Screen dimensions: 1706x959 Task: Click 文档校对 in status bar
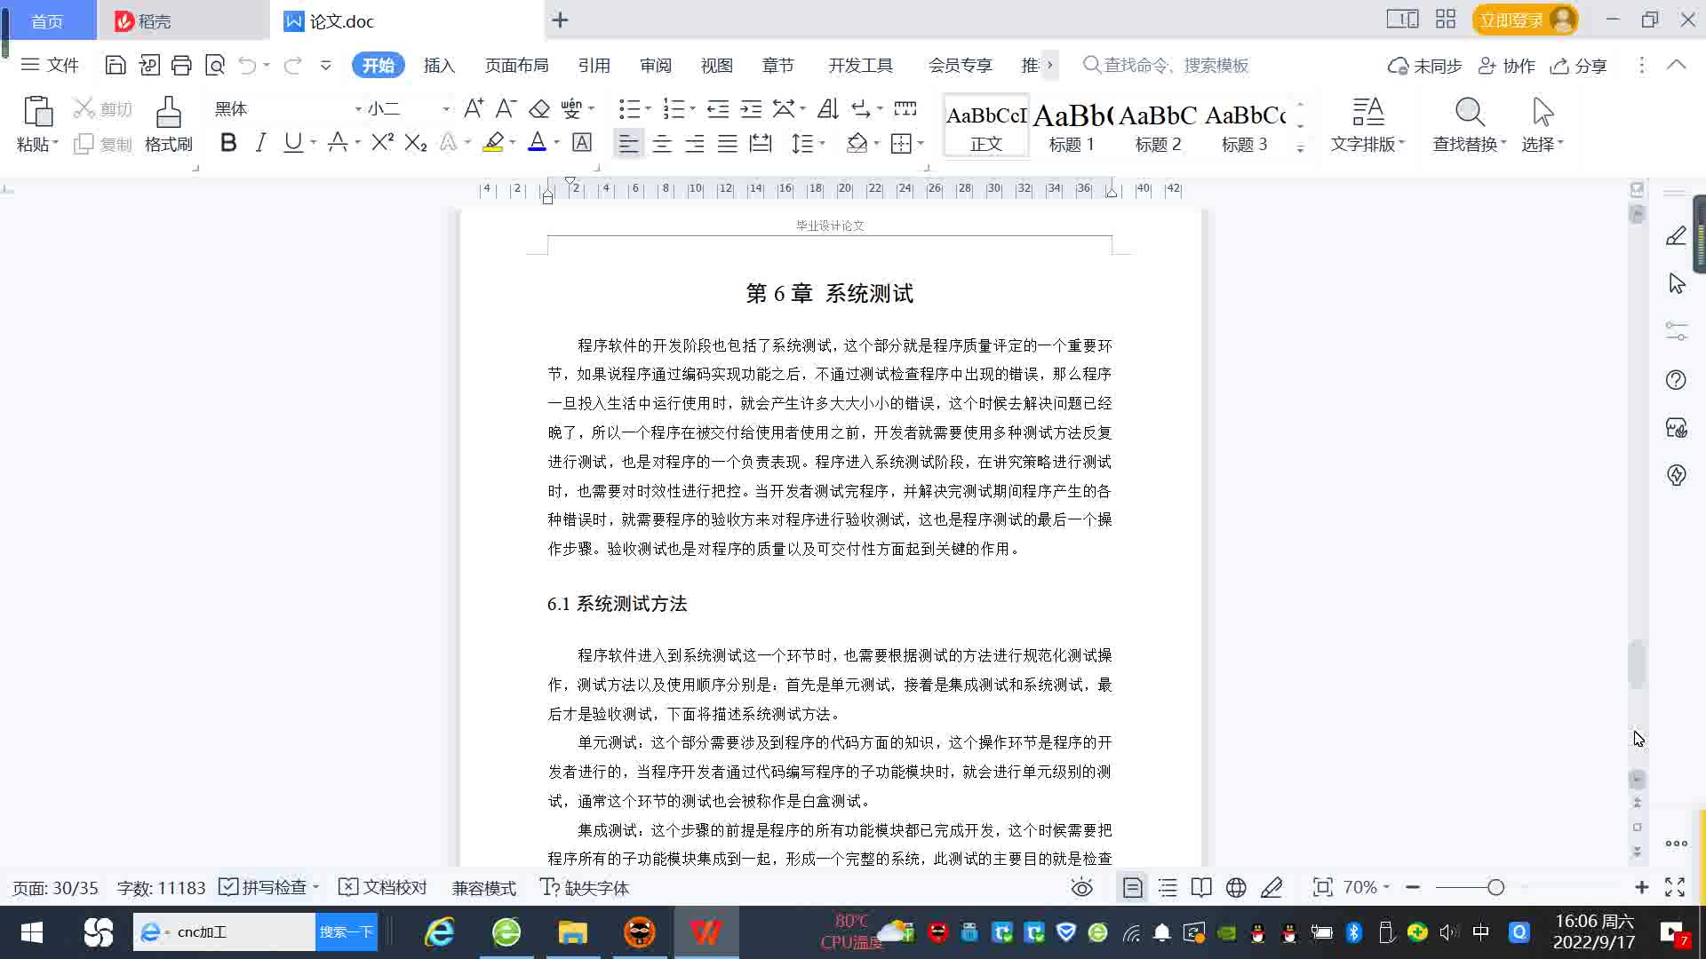(384, 887)
